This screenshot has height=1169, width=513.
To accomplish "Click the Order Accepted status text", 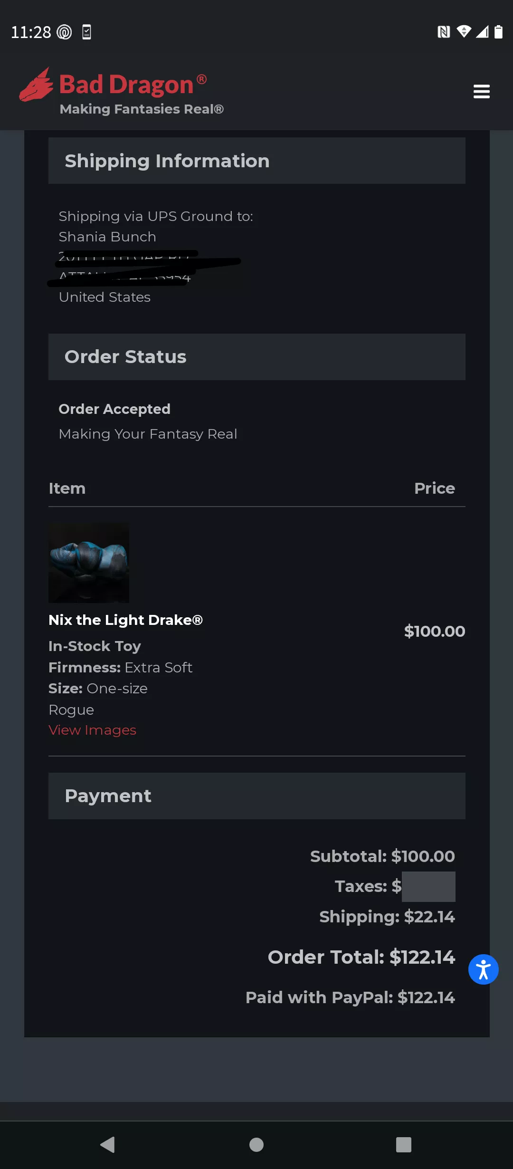I will 114,409.
